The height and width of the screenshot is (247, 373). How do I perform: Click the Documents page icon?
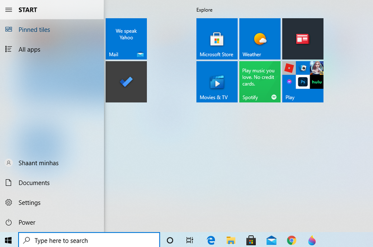coord(9,182)
